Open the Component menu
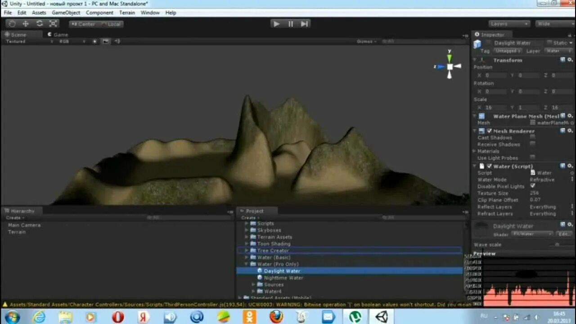 pos(99,13)
